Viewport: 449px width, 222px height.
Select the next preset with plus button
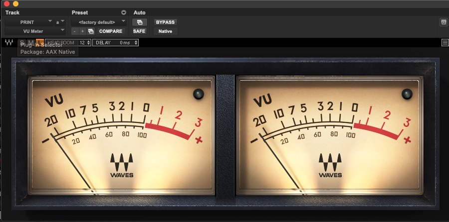click(x=82, y=31)
